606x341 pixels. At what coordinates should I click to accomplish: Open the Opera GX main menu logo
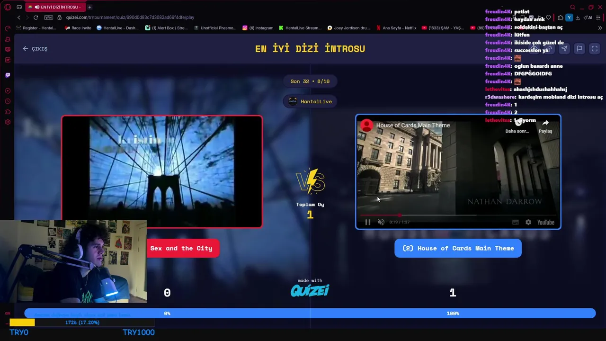click(x=8, y=7)
